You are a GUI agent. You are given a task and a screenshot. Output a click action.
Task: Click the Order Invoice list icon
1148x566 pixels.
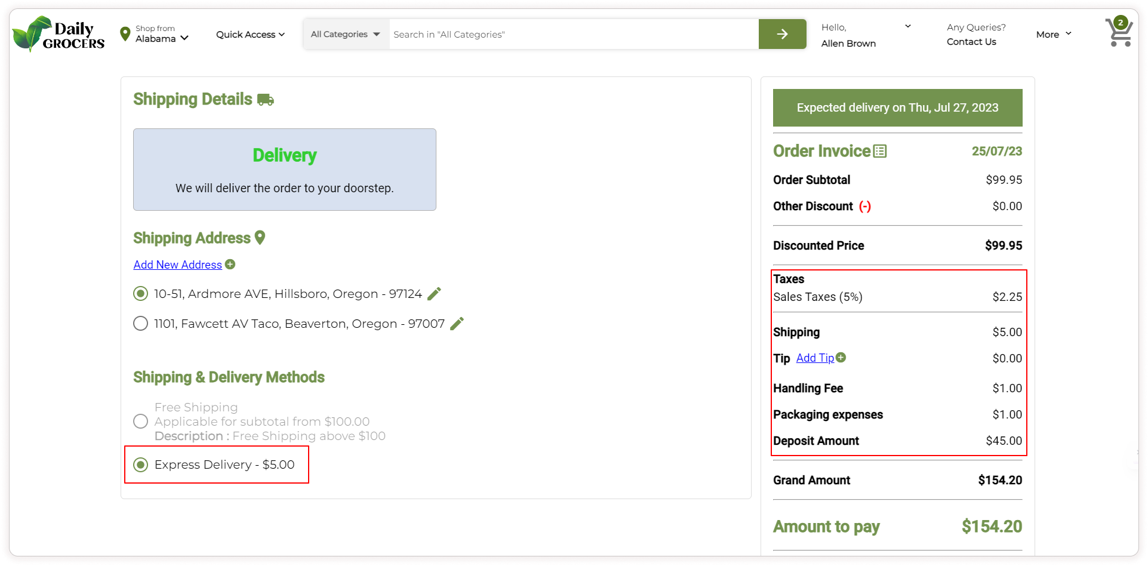point(880,151)
